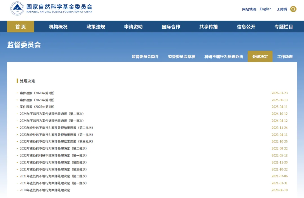
Task: Open the 申请资助 menu item
Action: (133, 27)
